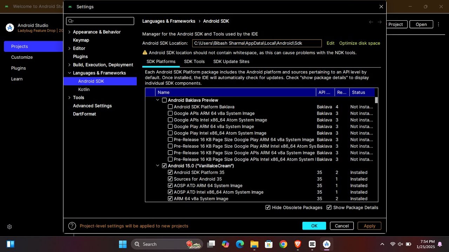Open the notification bell in taskbar
This screenshot has height=252, width=449.
[x=440, y=244]
